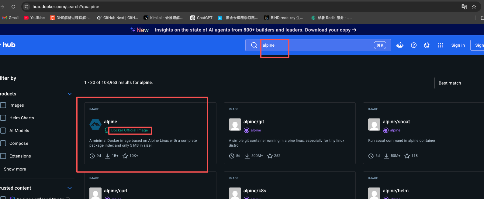This screenshot has width=484, height=199.
Task: Open the site info icon in the address bar
Action: (26, 6)
